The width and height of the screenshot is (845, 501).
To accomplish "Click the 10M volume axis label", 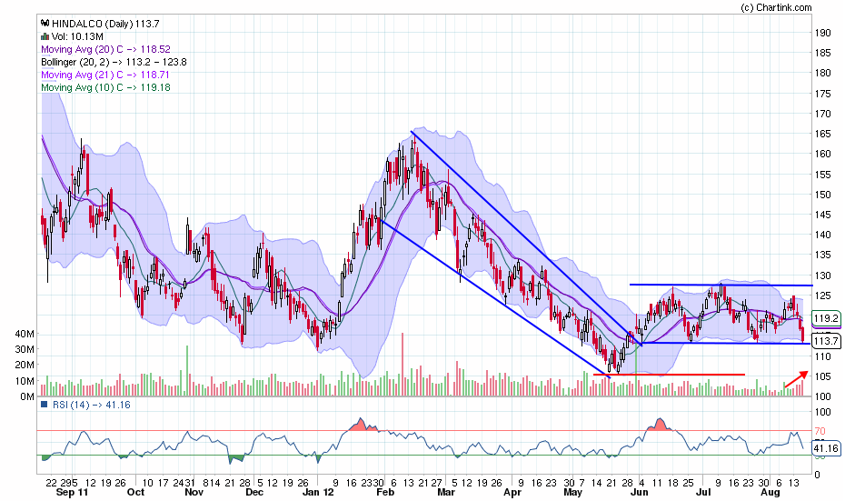I will (25, 381).
